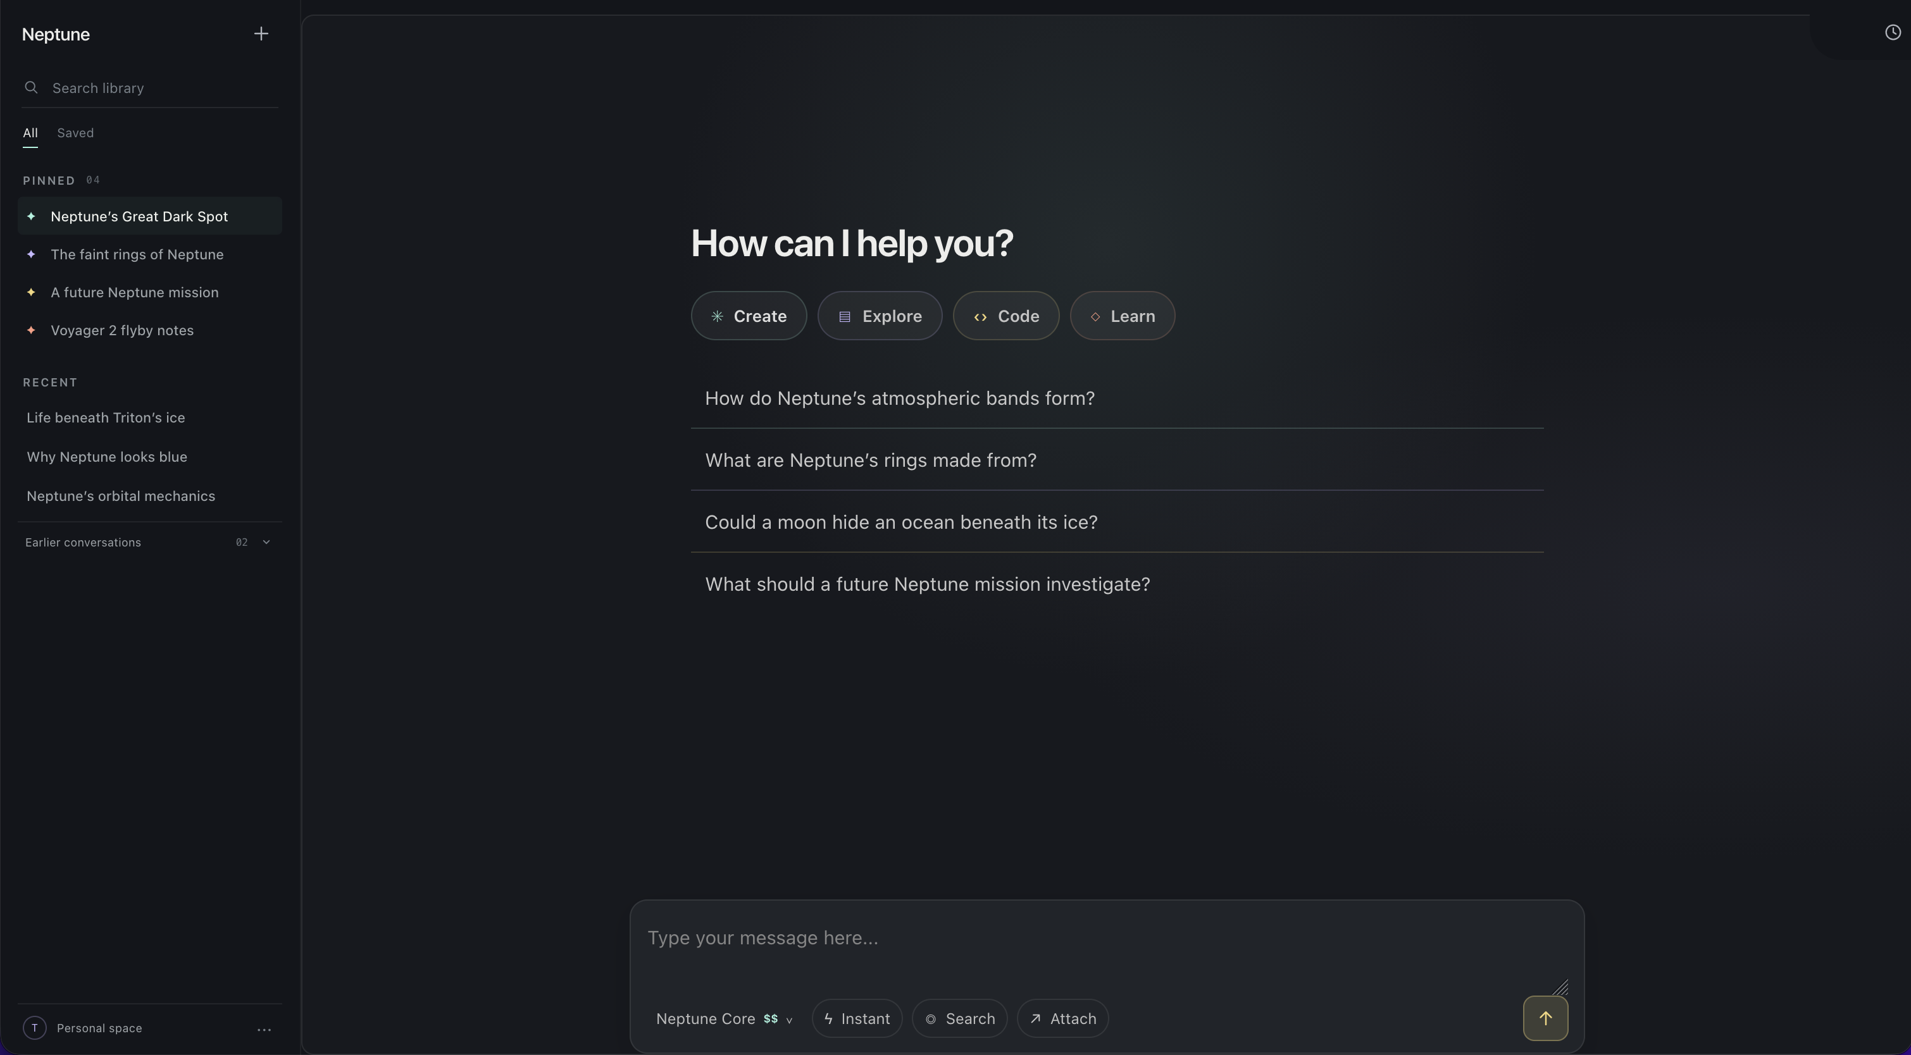Open the history clock icon
The height and width of the screenshot is (1055, 1911).
1893,33
